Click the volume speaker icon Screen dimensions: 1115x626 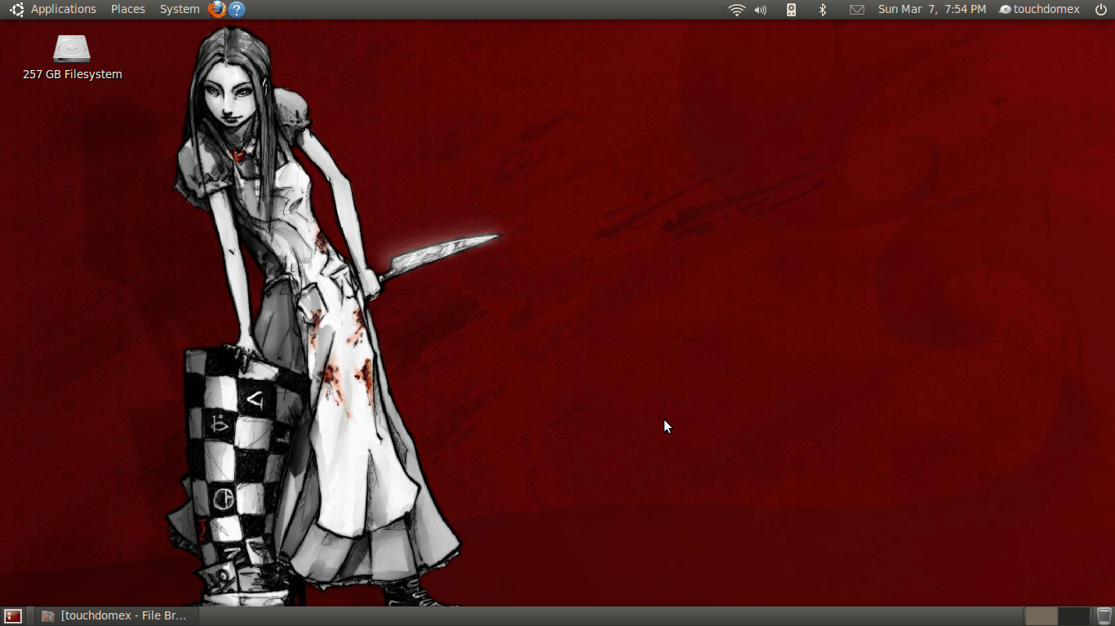click(761, 10)
